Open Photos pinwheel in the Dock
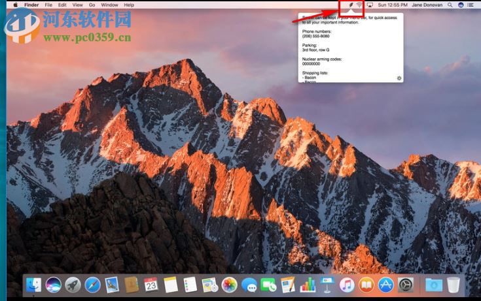This screenshot has height=301, width=481. click(x=230, y=285)
